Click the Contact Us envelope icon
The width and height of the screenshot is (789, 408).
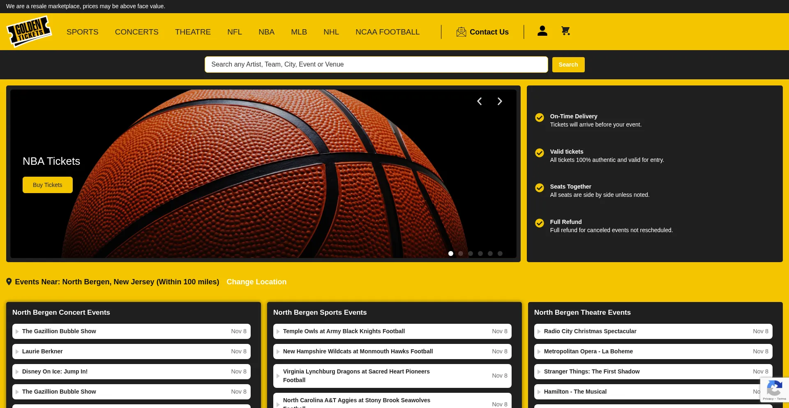(461, 32)
